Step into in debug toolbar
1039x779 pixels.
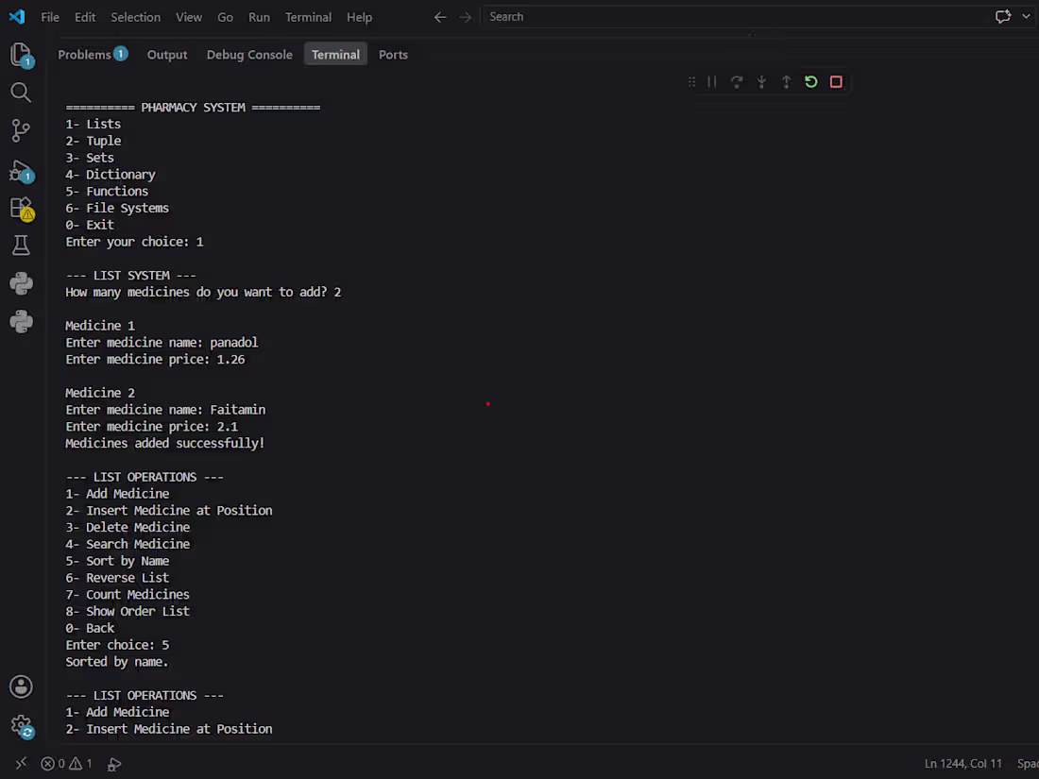click(761, 81)
